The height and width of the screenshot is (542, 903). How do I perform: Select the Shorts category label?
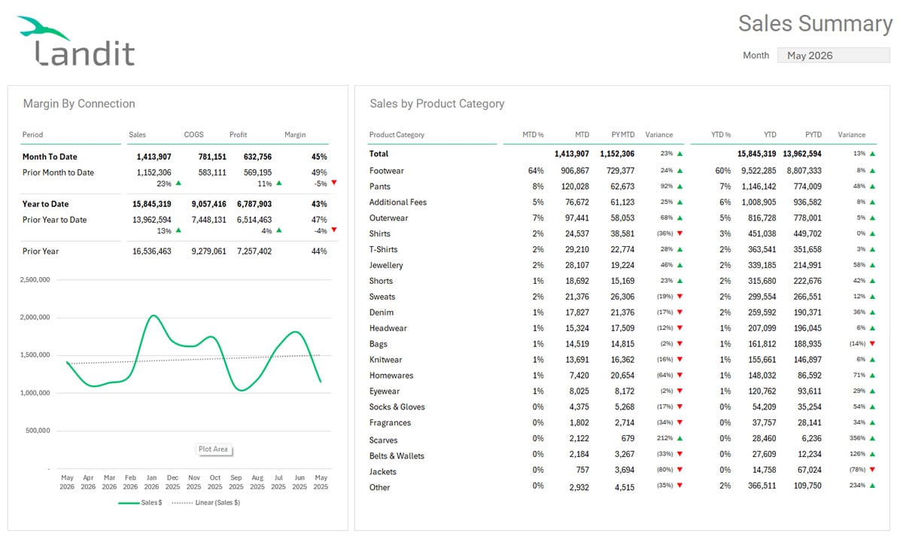(x=381, y=282)
